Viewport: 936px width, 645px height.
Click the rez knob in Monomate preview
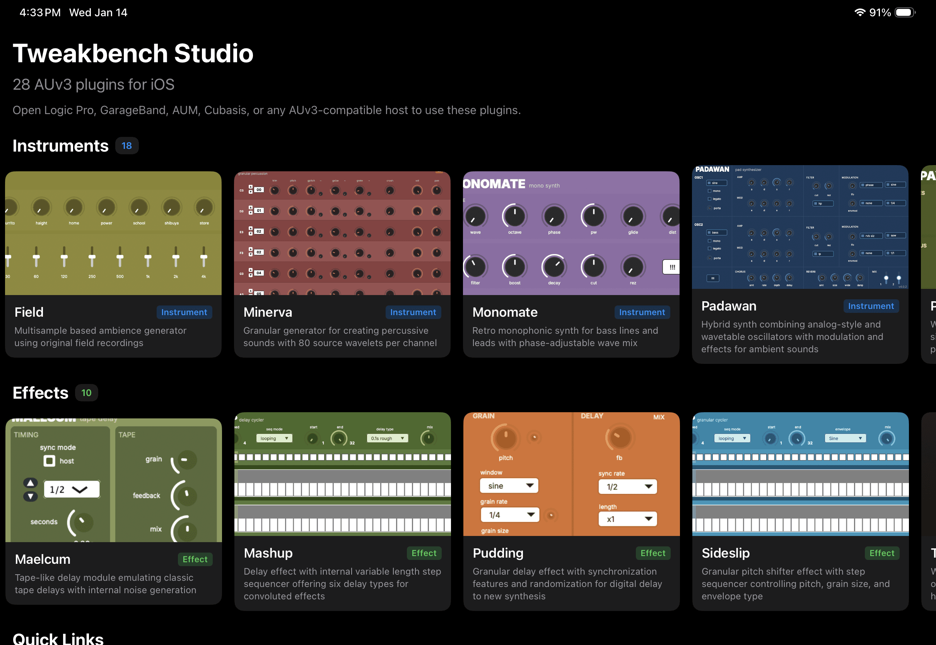click(633, 267)
